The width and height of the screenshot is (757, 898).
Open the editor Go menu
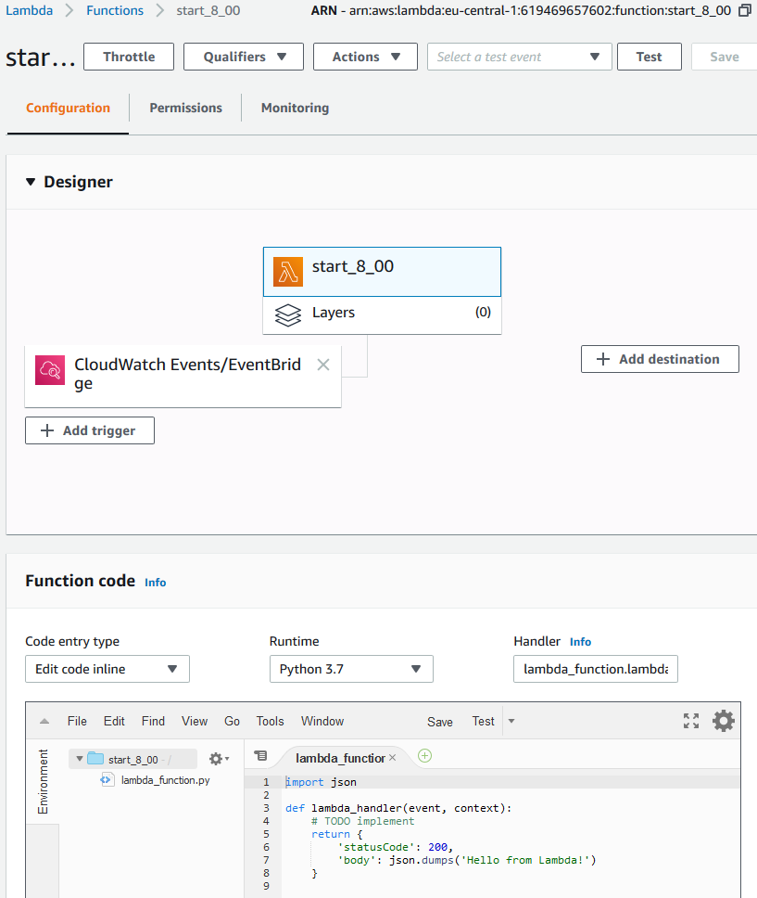tap(232, 721)
